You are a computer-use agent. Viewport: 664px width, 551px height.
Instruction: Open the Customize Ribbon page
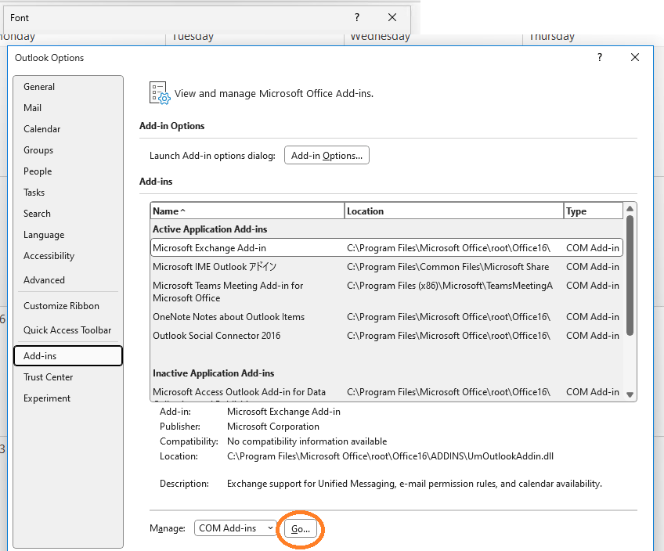pos(61,305)
